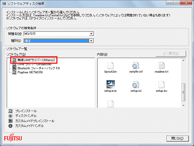This screenshot has width=194, height=146.
Task: Click the 内容 panel scrollbar thumb
Action: 183,92
